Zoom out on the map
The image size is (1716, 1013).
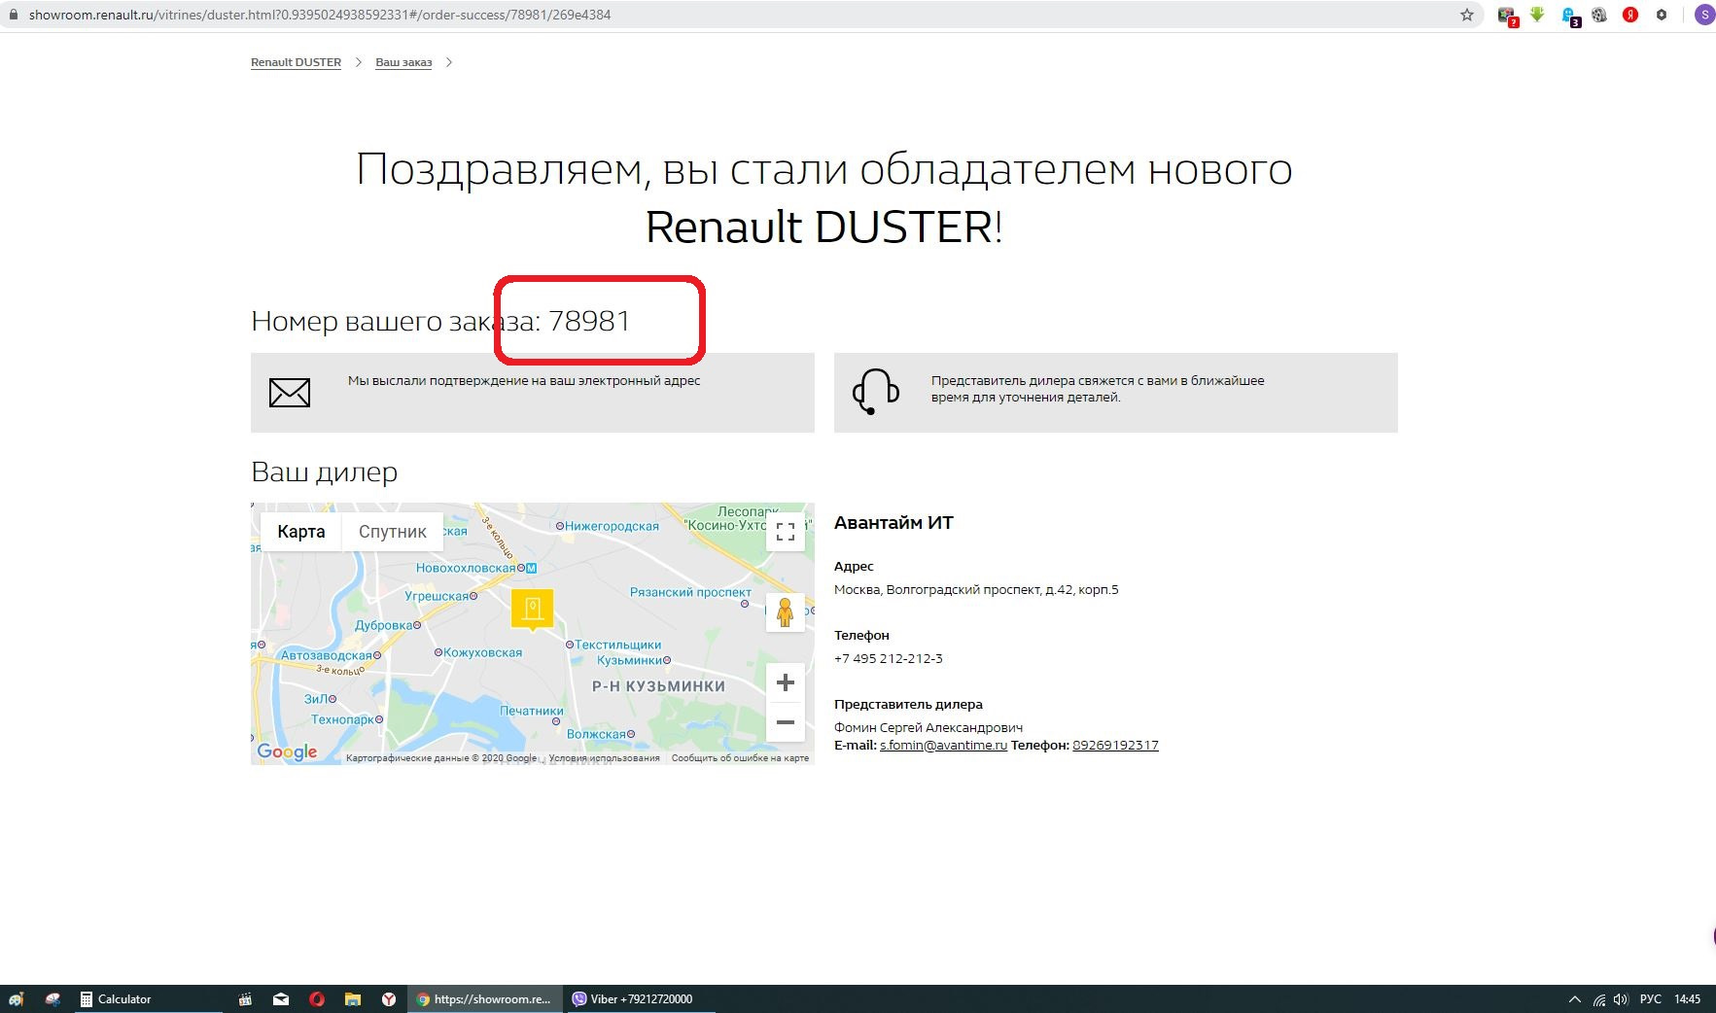(x=786, y=722)
